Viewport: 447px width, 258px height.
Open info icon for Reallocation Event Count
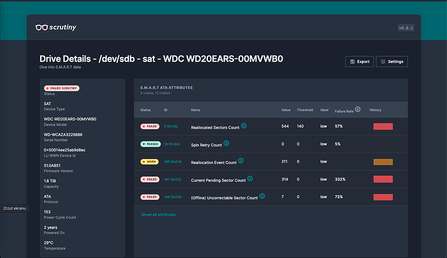pos(240,161)
